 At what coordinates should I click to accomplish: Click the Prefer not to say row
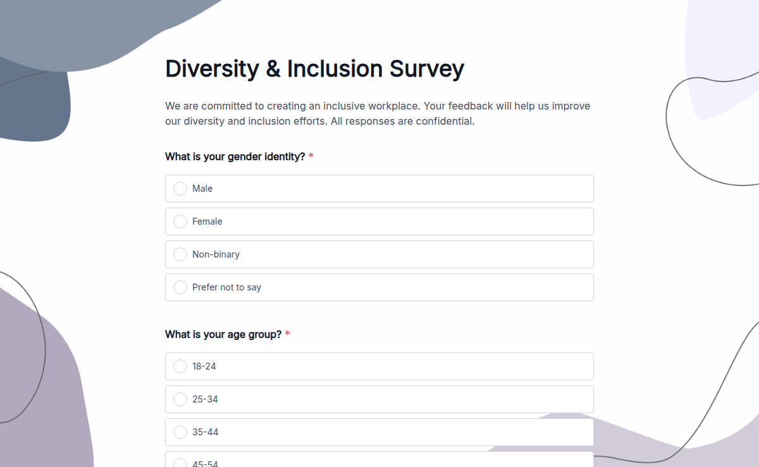click(379, 287)
